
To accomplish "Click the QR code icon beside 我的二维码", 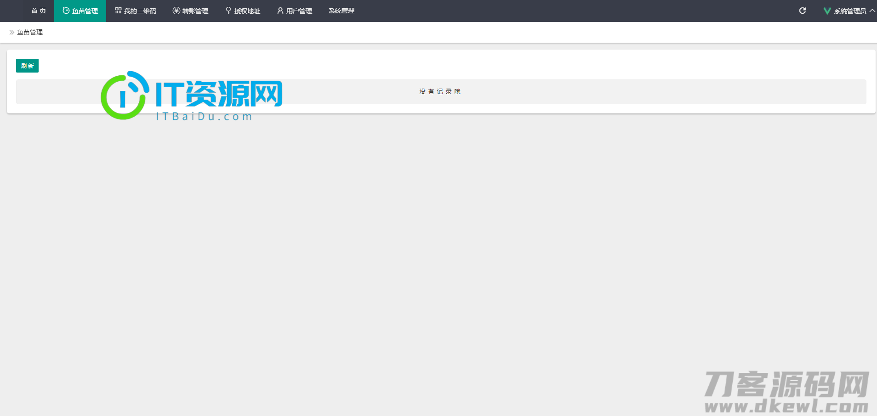I will coord(118,11).
